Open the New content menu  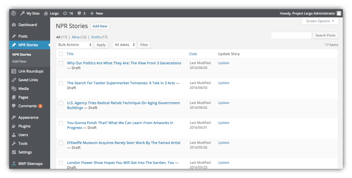[x=97, y=13]
